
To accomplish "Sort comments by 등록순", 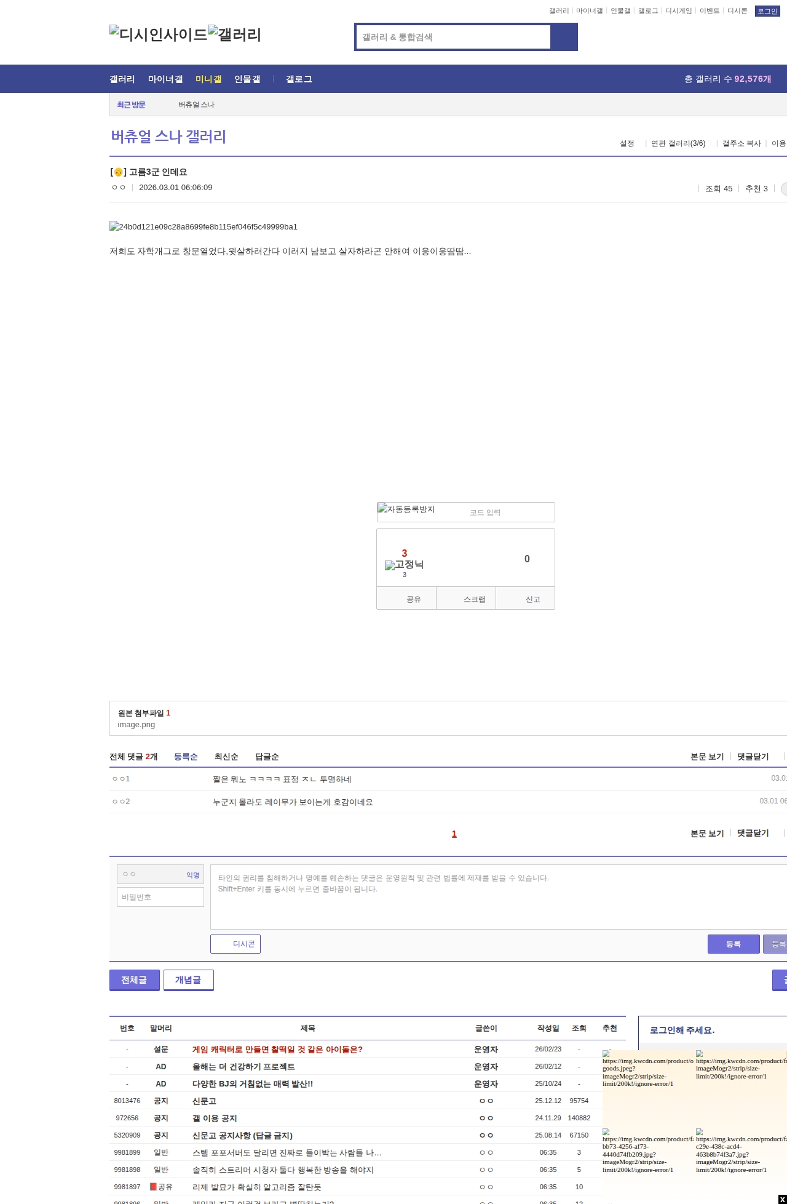I will coord(186,757).
